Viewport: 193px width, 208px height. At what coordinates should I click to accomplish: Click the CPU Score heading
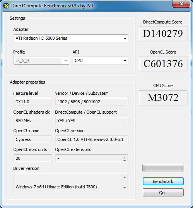[x=163, y=86]
